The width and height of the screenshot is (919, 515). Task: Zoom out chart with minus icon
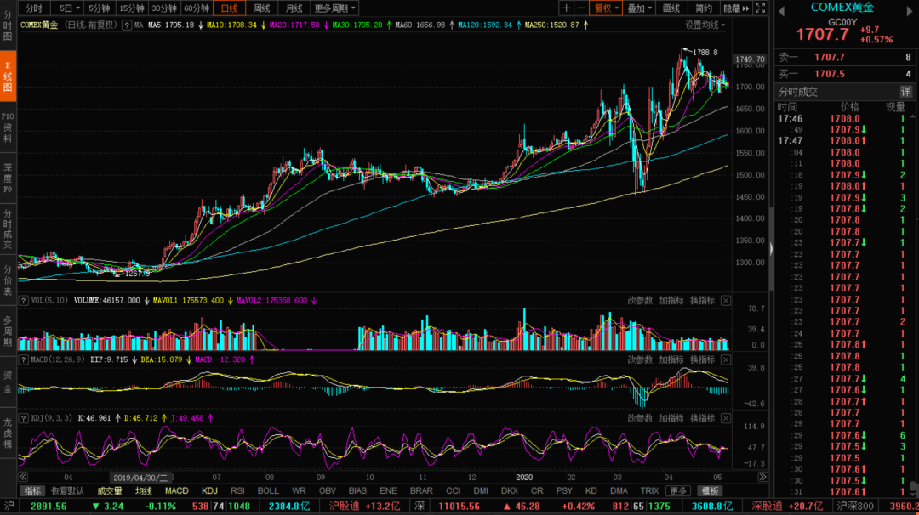(581, 8)
